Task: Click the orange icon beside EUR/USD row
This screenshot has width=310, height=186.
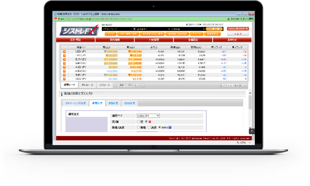Action: click(64, 59)
